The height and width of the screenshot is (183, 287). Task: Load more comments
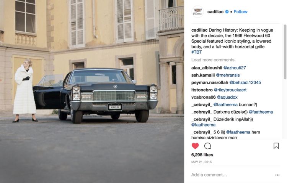point(213,60)
